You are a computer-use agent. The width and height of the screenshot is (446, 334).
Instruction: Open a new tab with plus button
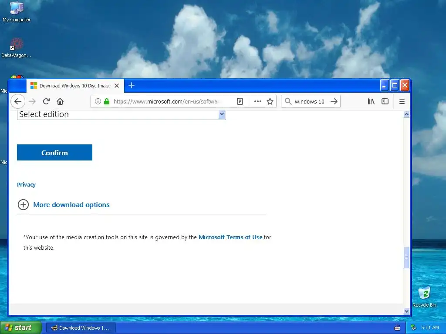coord(132,86)
